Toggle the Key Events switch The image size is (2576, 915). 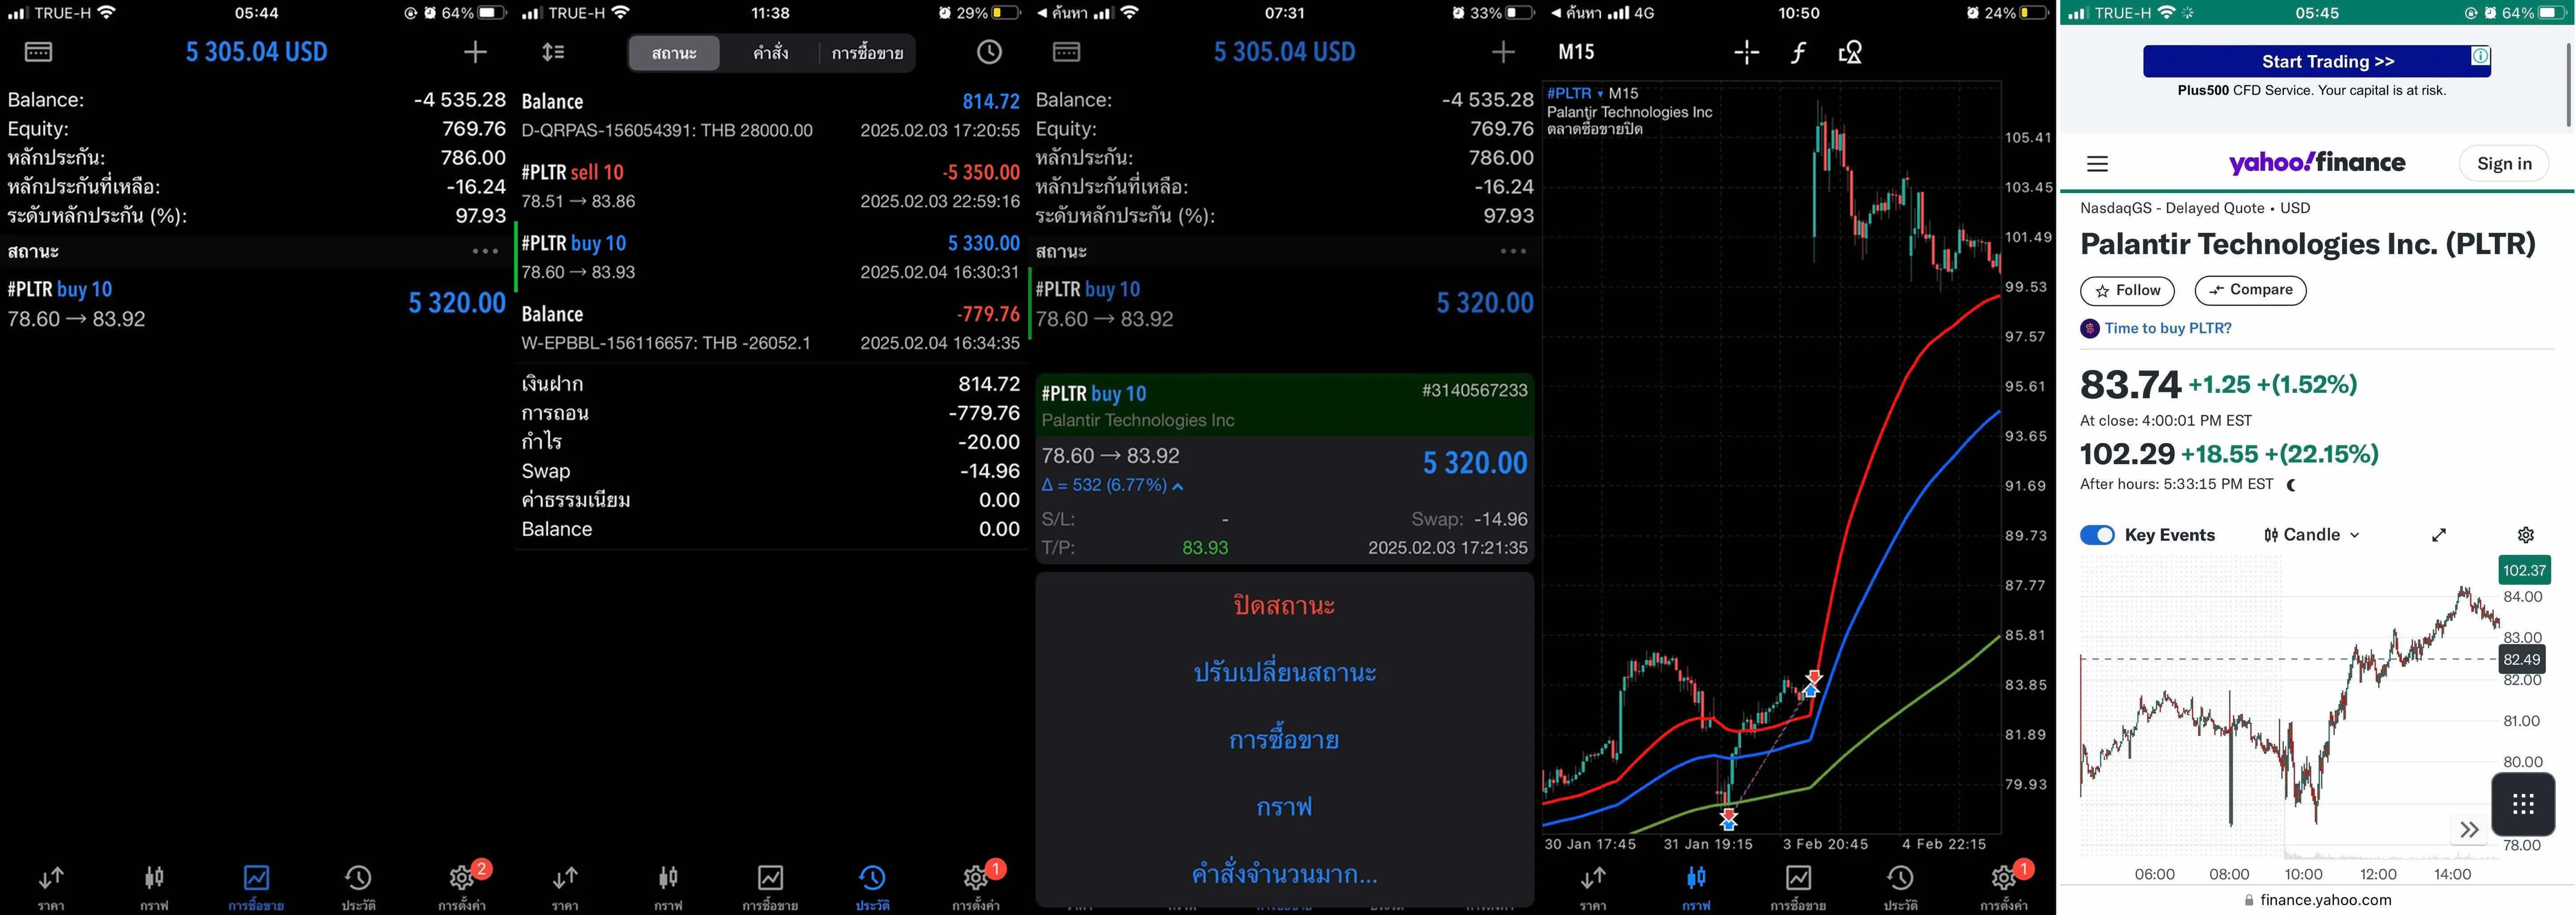click(x=2097, y=535)
